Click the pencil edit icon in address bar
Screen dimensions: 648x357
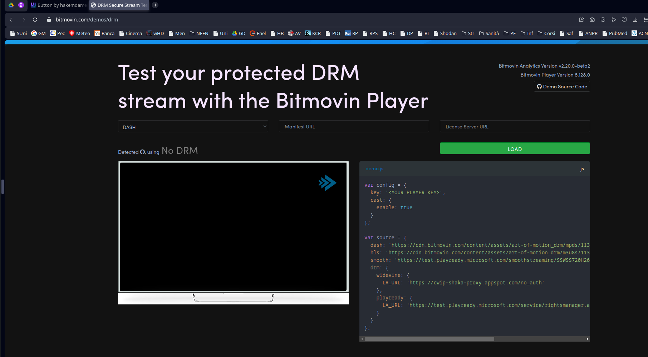pos(581,20)
